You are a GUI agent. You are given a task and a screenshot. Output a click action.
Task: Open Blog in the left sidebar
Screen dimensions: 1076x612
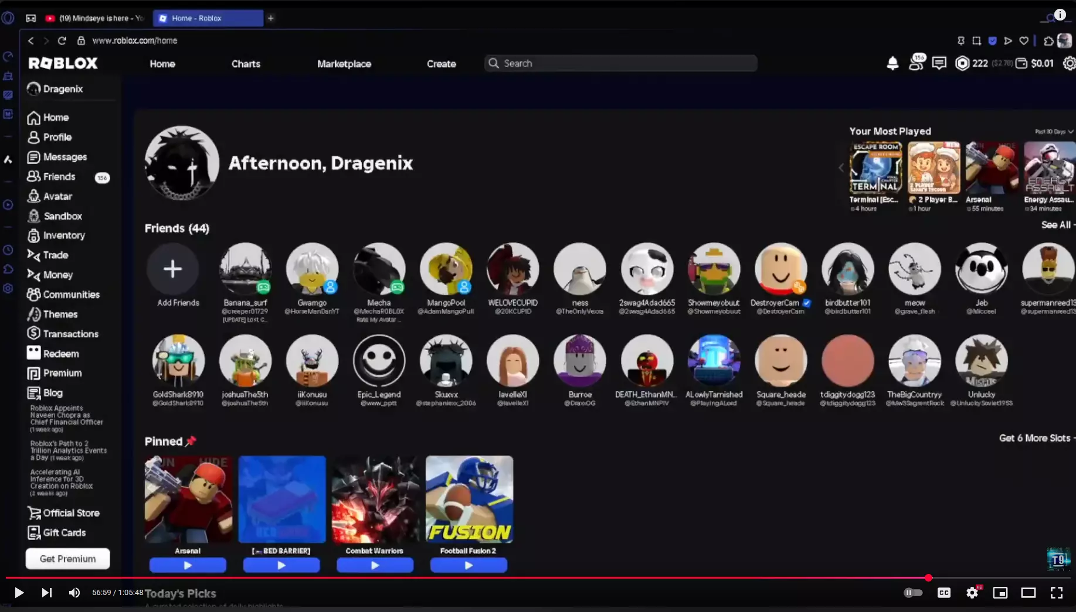(45, 393)
